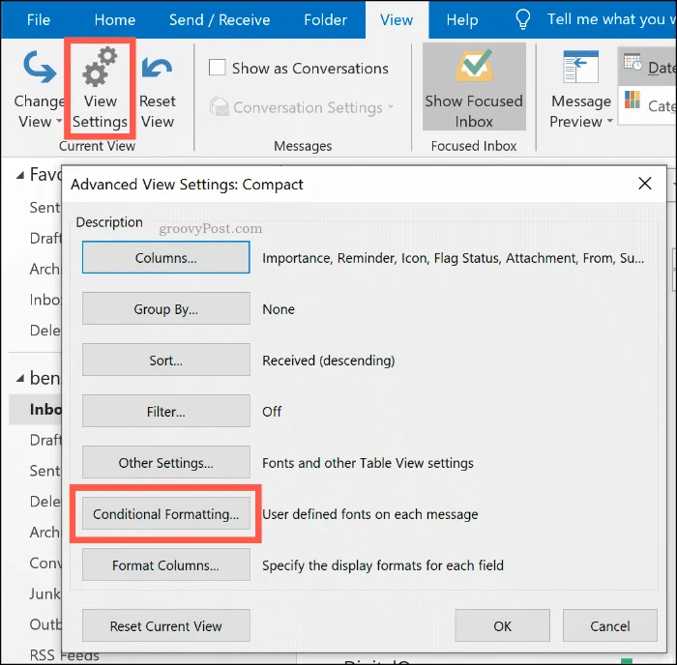Open the Folder ribbon tab
The height and width of the screenshot is (665, 677).
[x=325, y=19]
